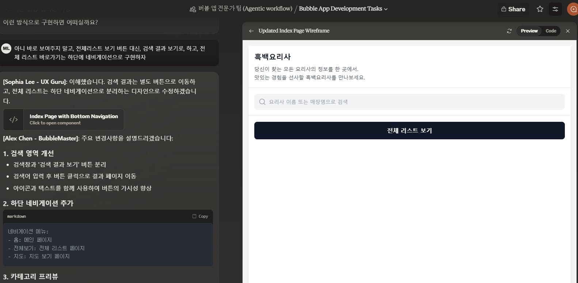This screenshot has width=578, height=283.
Task: Switch to the Code tab
Action: 551,31
